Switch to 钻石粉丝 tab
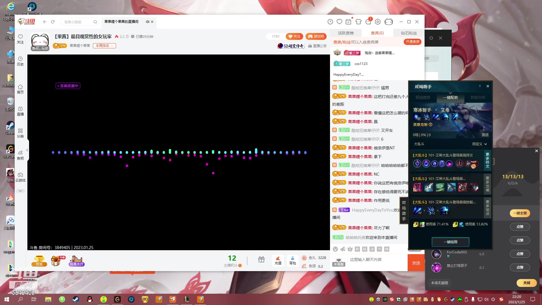 click(409, 33)
